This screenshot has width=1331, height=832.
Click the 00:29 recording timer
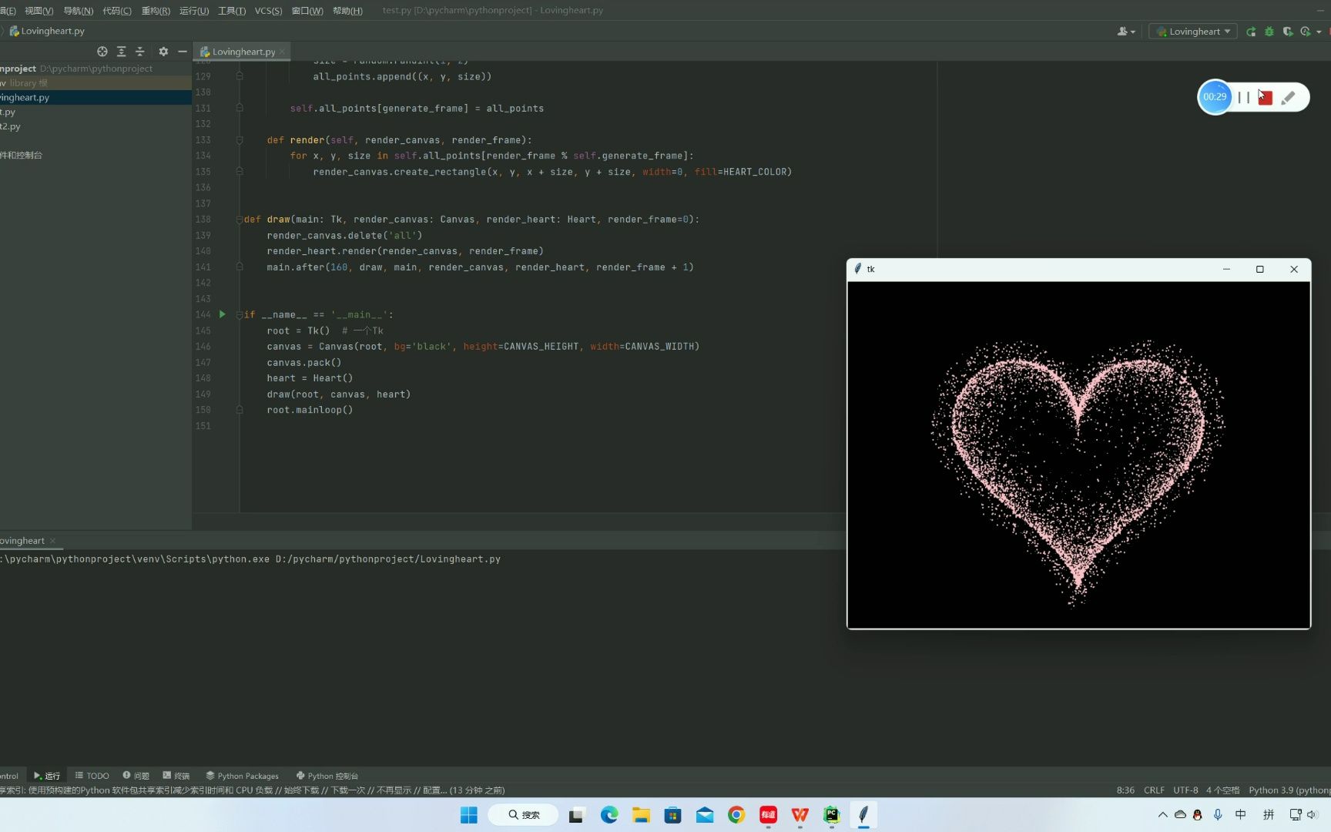[x=1215, y=97]
